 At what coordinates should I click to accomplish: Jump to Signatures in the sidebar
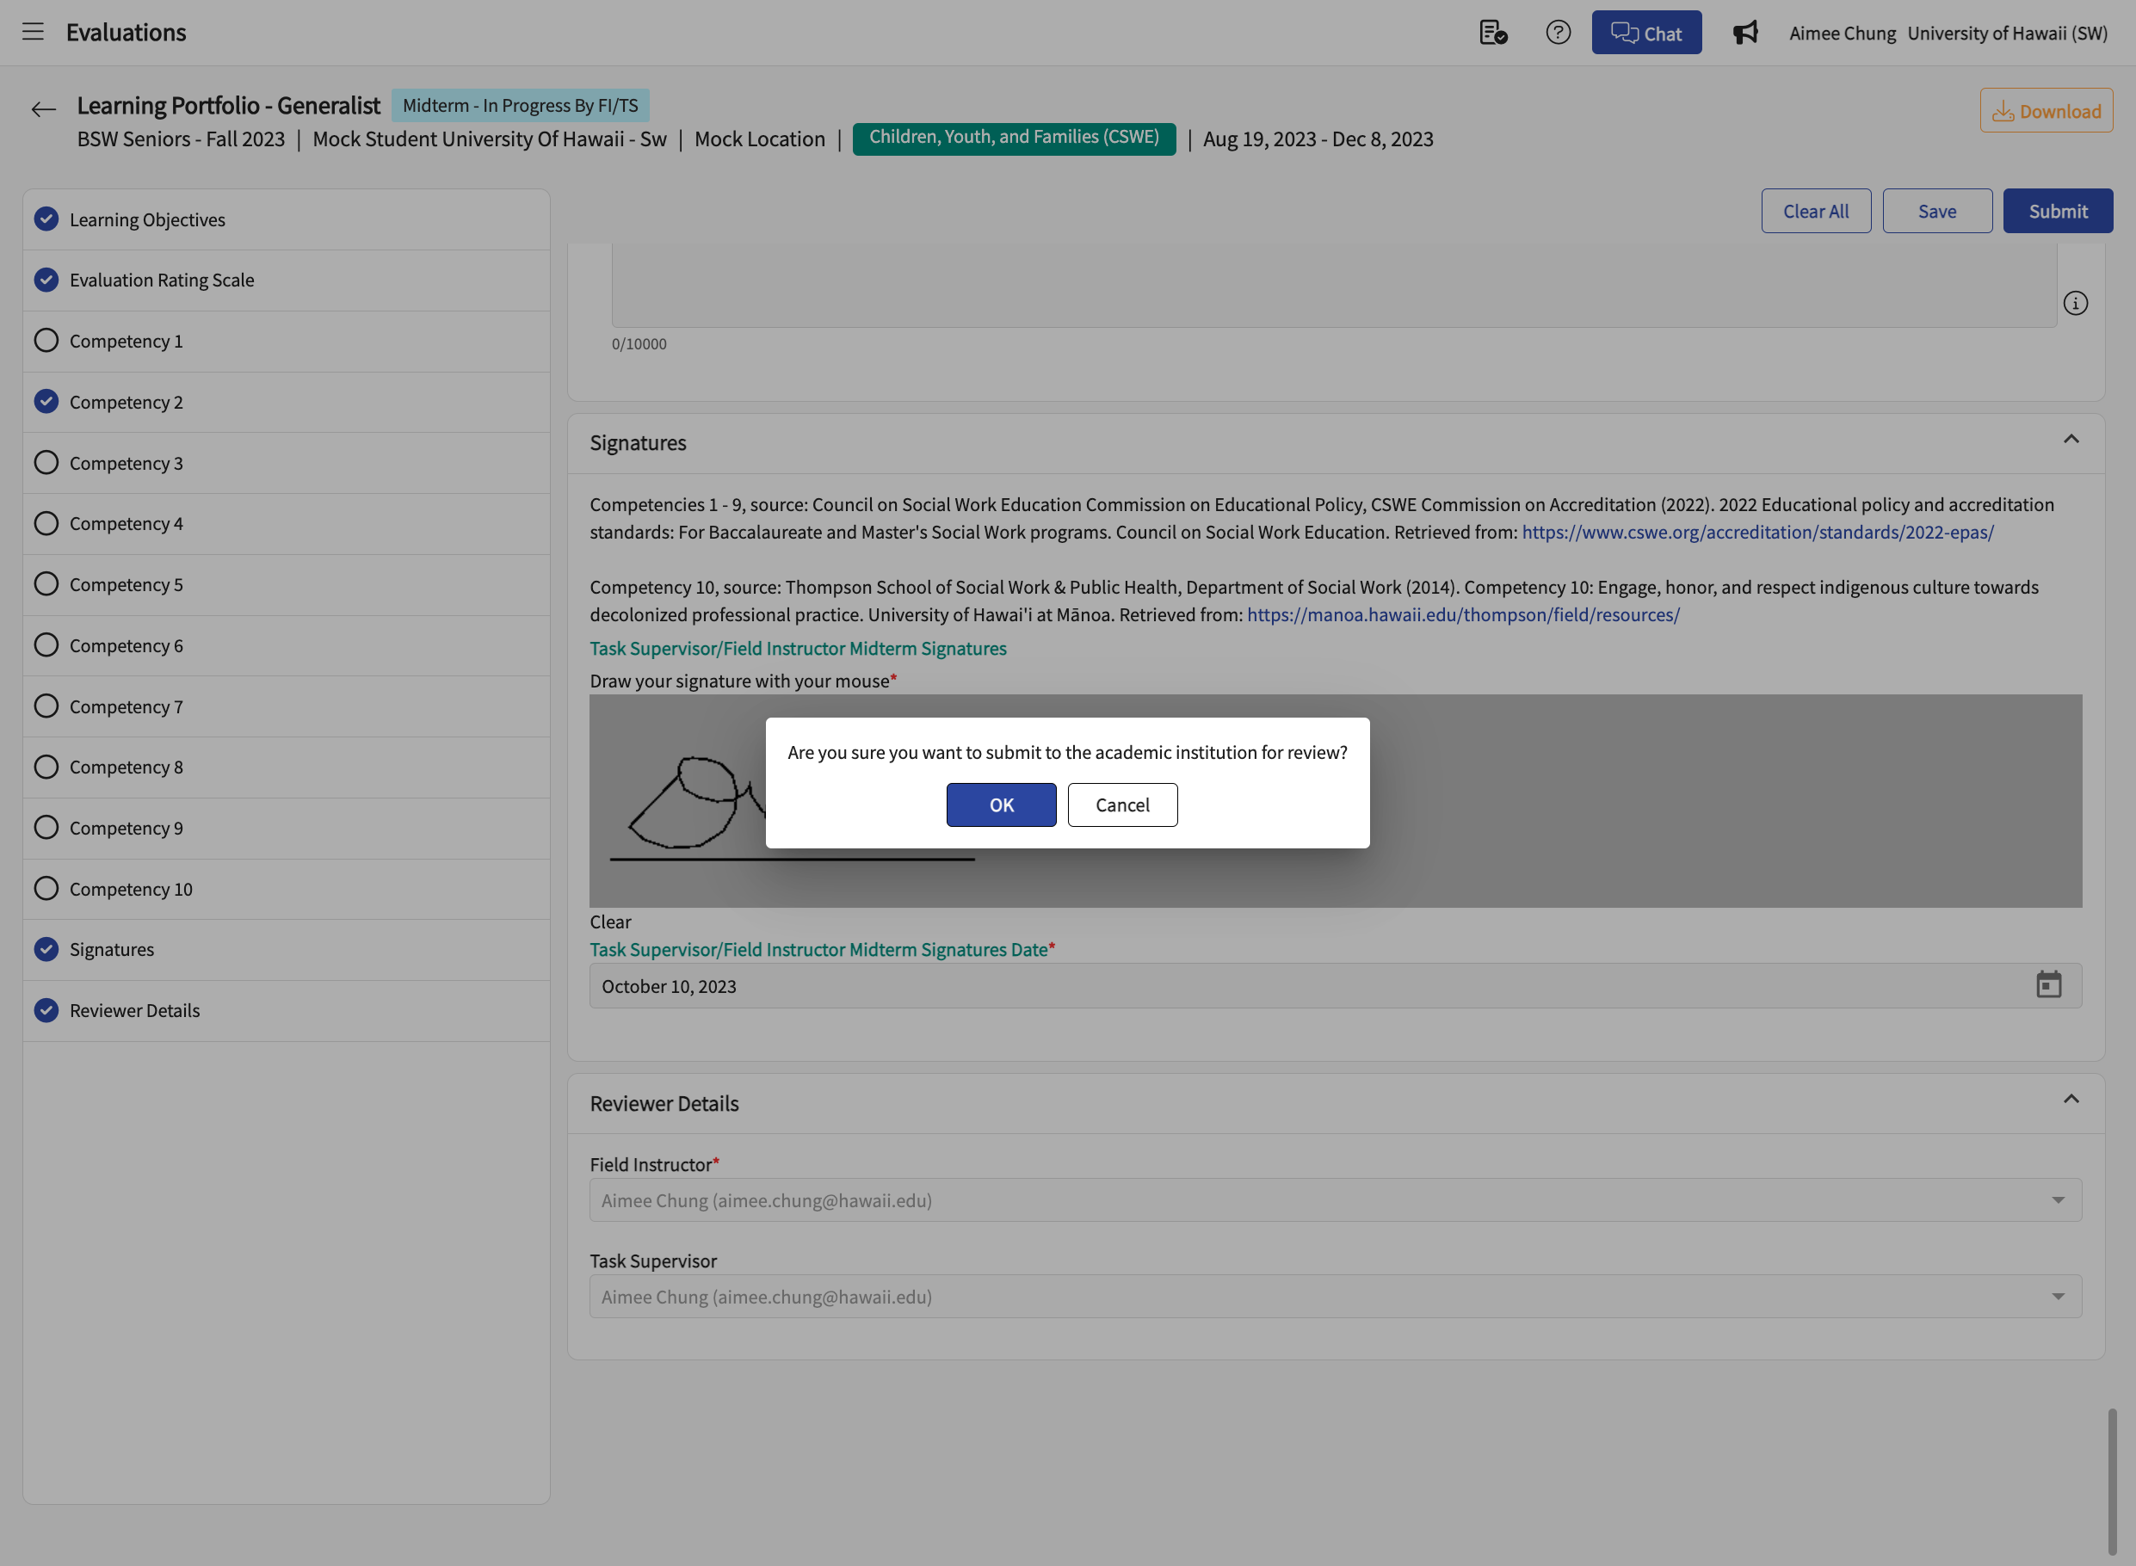coord(287,950)
